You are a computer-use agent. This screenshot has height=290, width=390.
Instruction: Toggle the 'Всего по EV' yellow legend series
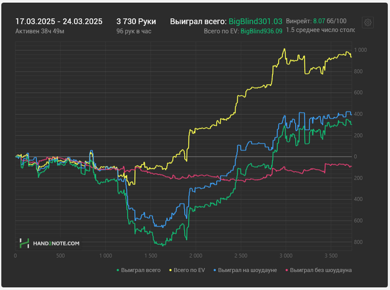(187, 270)
